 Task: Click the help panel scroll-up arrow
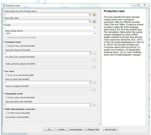coord(147,10)
